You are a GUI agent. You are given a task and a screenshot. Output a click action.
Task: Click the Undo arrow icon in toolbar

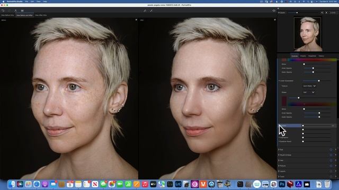pos(3,11)
